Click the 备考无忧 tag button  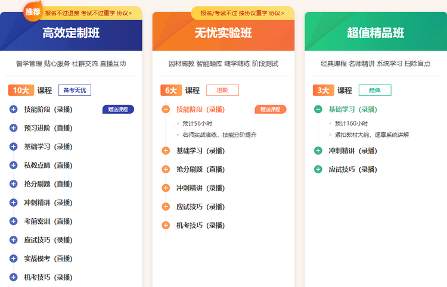tap(74, 91)
